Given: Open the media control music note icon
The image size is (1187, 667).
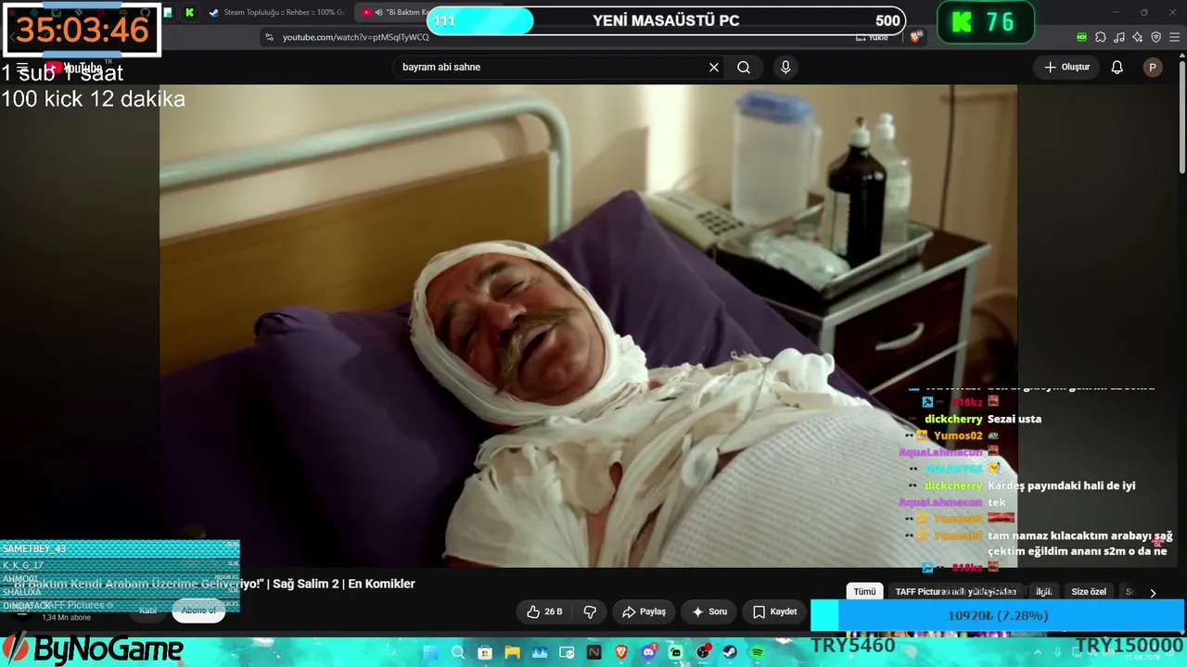Looking at the screenshot, I should tap(1119, 37).
